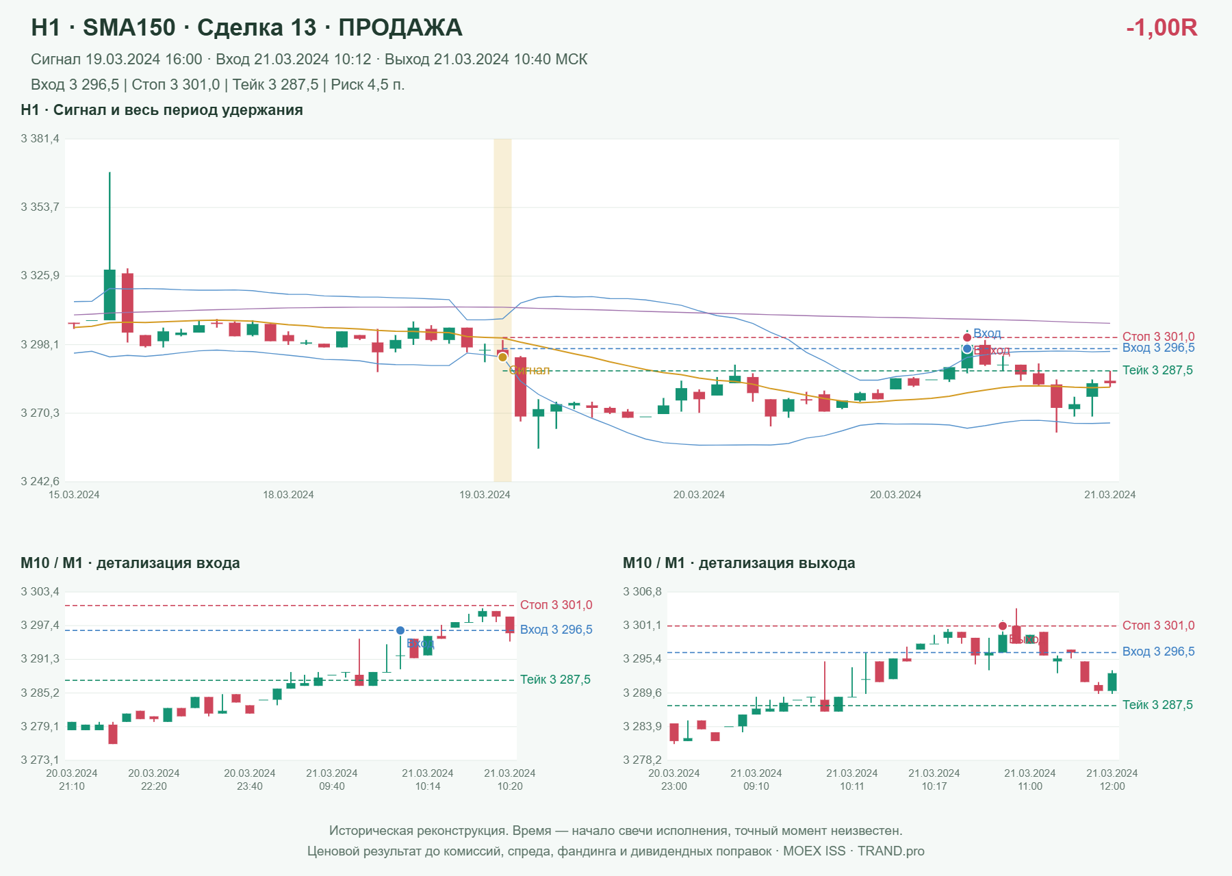Click the 3 325,9 price axis label
Screen dimensions: 1232x876
40,276
